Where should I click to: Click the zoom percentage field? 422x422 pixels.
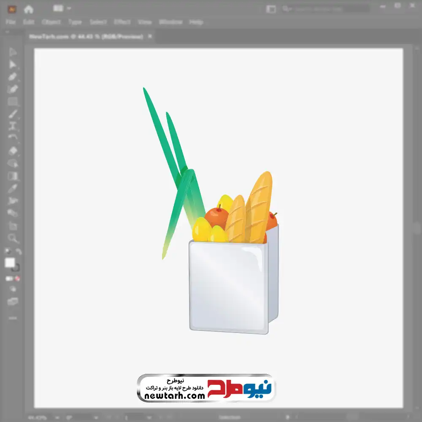(41, 418)
